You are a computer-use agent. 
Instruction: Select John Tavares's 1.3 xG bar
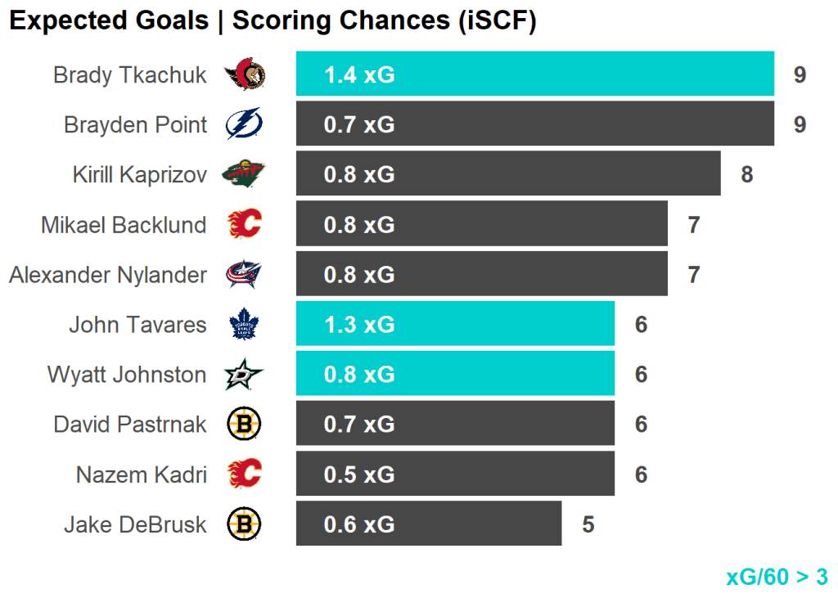[x=455, y=325]
